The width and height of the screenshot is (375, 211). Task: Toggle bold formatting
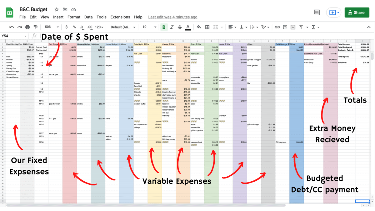coord(164,27)
